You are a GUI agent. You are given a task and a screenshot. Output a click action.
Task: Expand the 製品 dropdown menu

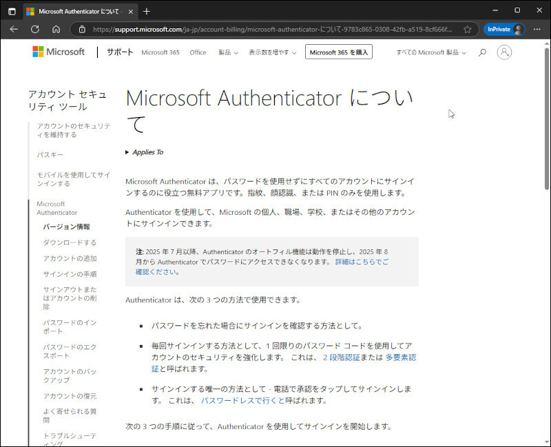[x=229, y=52]
